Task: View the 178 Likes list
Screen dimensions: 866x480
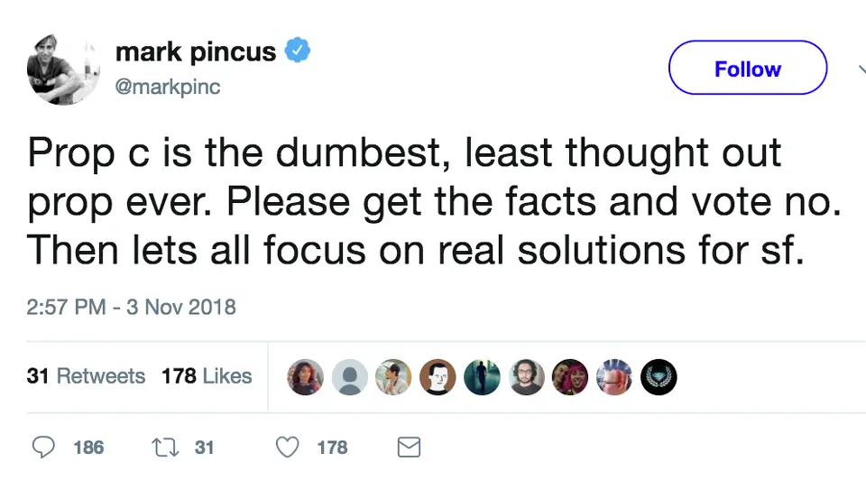Action: (x=207, y=376)
